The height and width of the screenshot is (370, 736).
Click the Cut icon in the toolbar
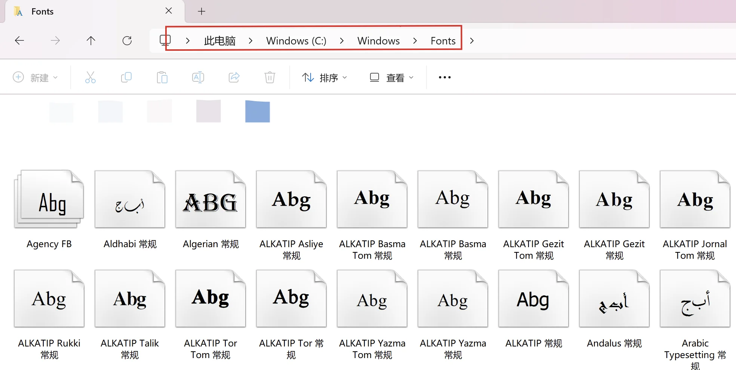click(x=90, y=77)
